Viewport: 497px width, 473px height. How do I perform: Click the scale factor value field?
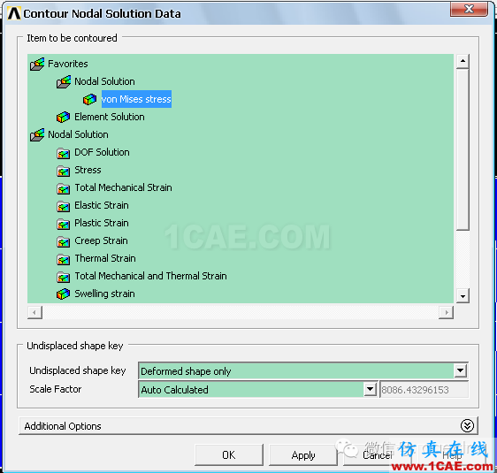pos(424,389)
